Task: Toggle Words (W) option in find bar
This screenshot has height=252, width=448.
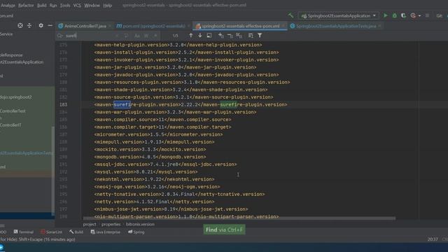Action: coord(146,36)
